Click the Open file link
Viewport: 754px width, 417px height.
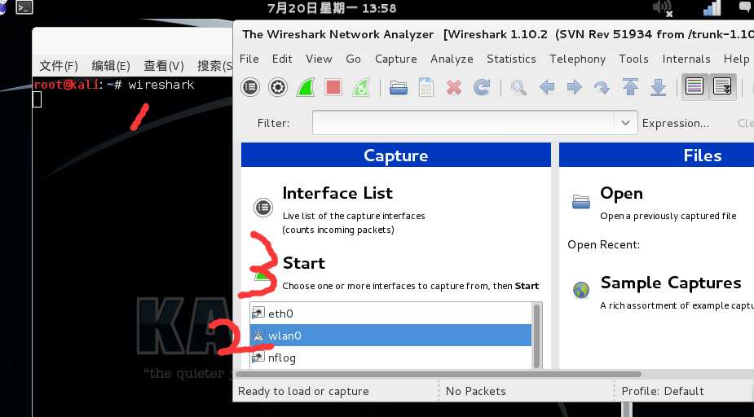[621, 193]
